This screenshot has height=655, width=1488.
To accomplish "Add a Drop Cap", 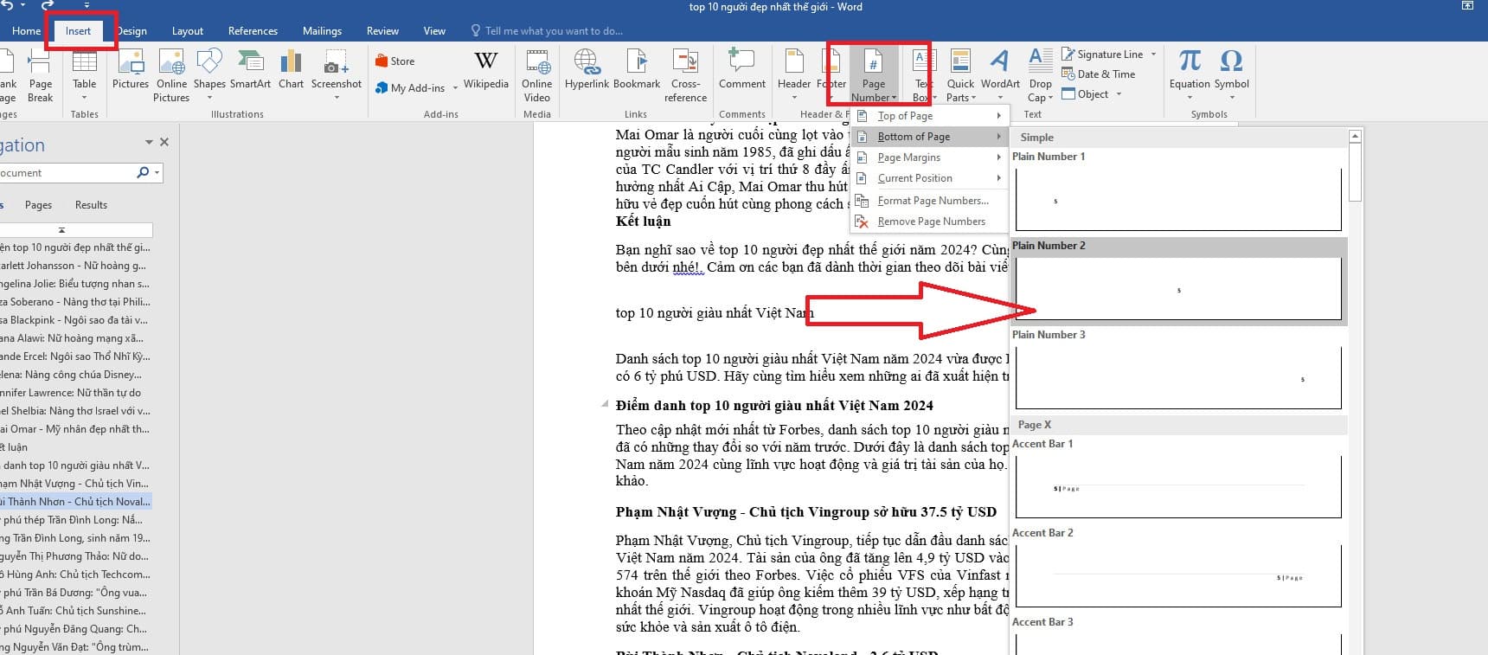I will [x=1041, y=76].
